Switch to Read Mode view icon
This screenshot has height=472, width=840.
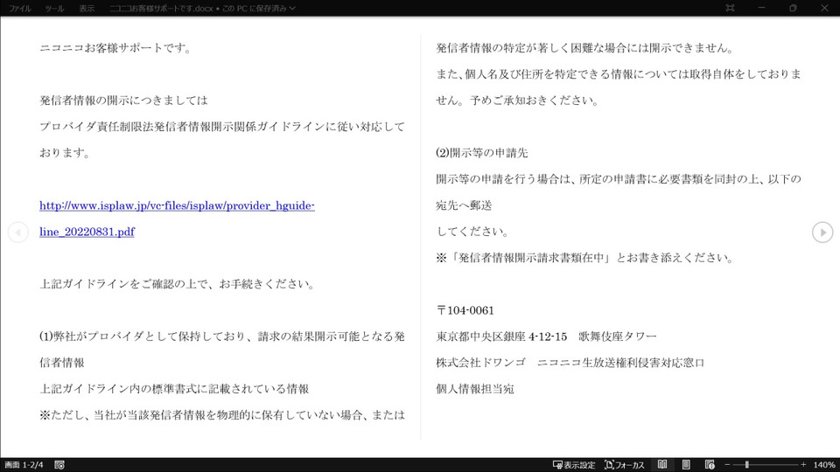click(x=662, y=464)
